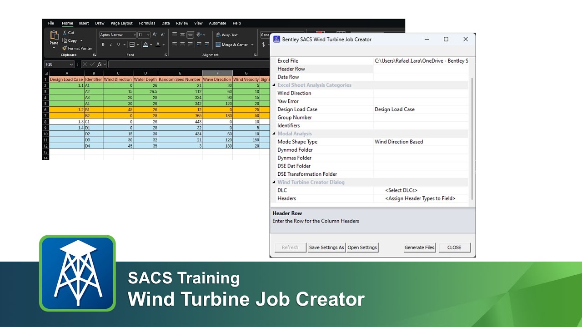The height and width of the screenshot is (327, 582).
Task: Switch to the Formulas tab
Action: [x=147, y=23]
